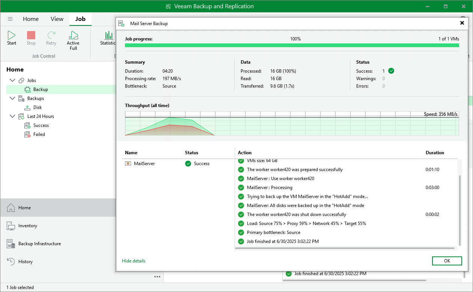Click the Name column header
473x292 pixels.
click(131, 153)
